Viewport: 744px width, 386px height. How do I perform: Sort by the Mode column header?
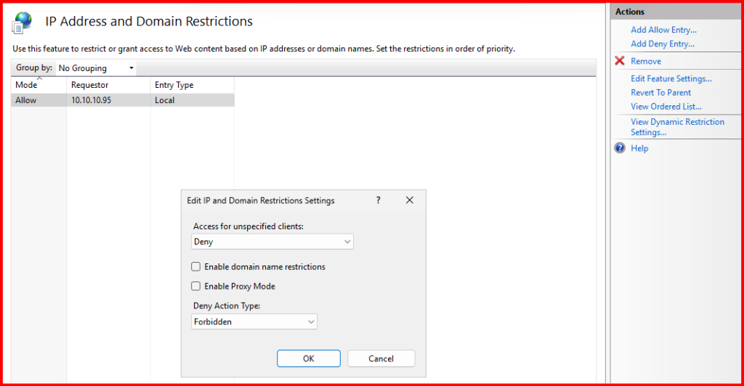point(26,86)
